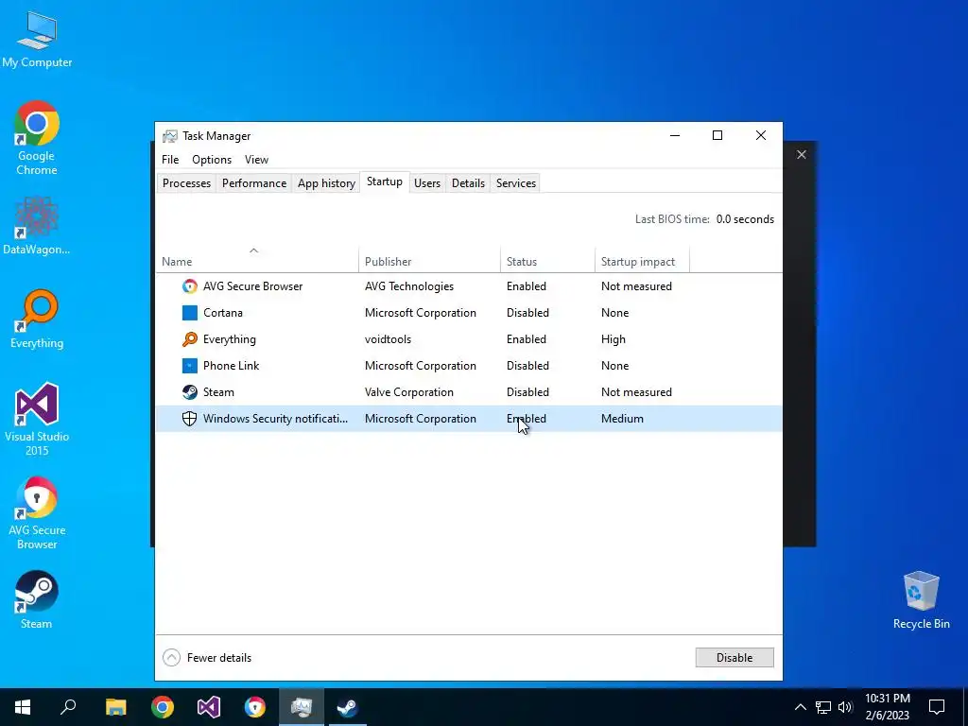The height and width of the screenshot is (726, 968).
Task: Show hidden system tray icons
Action: (800, 707)
